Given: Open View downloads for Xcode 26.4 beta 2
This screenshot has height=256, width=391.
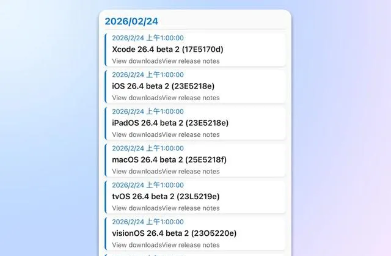Looking at the screenshot, I should click(x=137, y=61).
